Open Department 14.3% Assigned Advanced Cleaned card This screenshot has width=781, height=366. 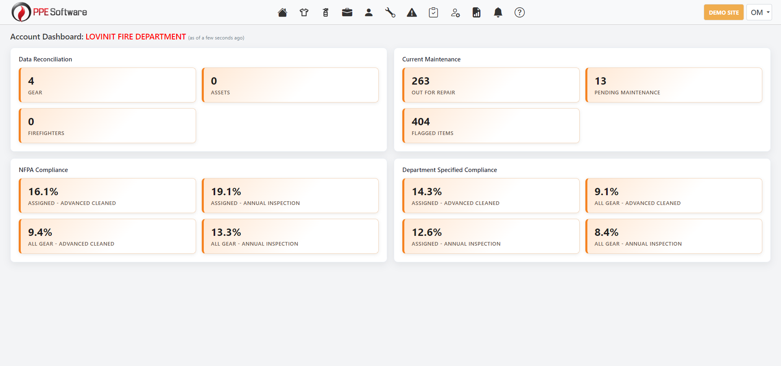pos(491,196)
